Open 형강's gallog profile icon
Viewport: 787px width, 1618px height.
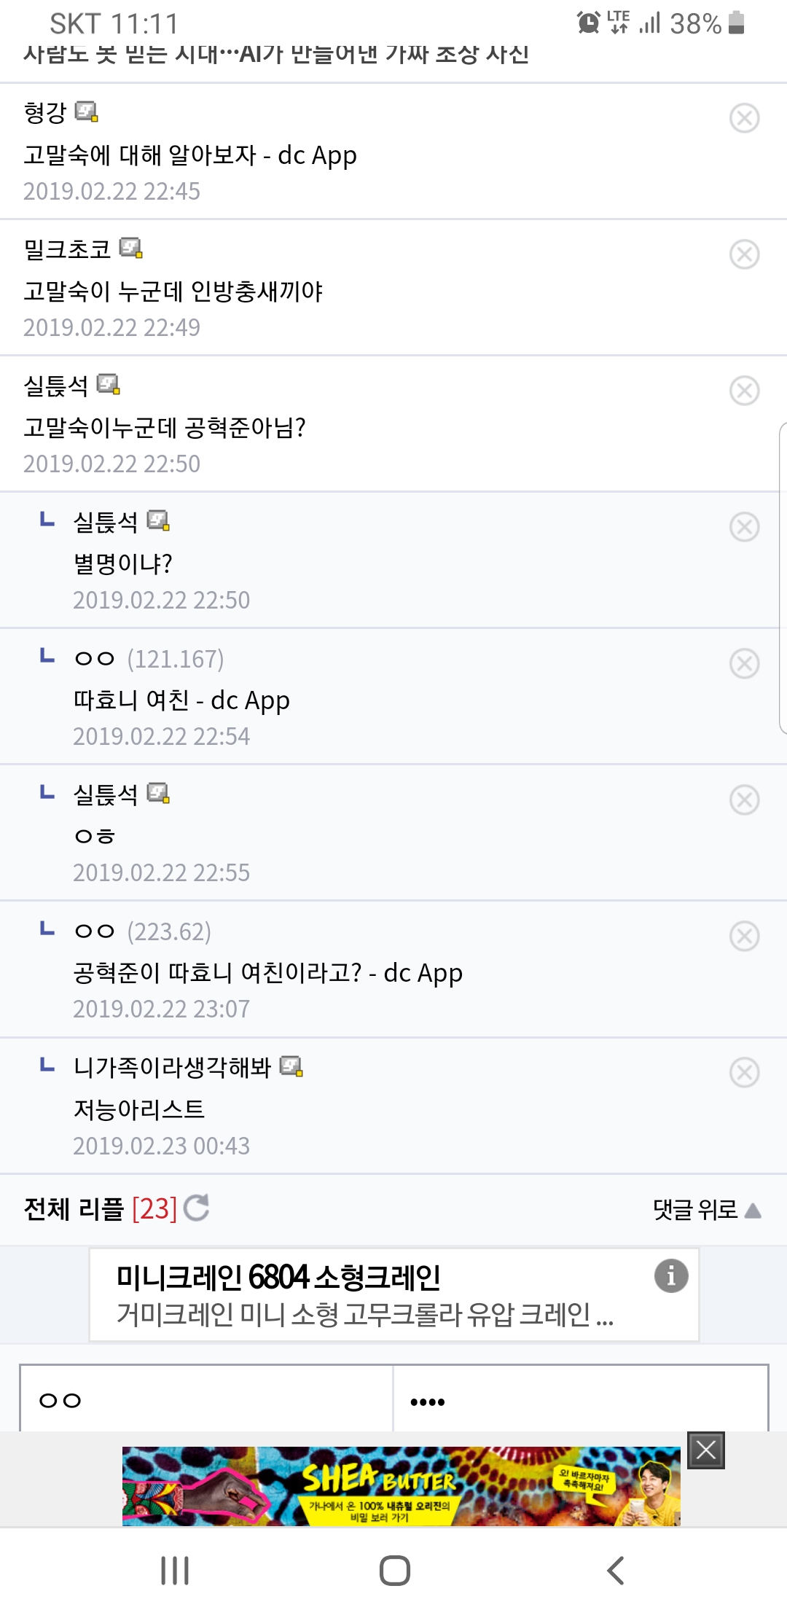87,112
